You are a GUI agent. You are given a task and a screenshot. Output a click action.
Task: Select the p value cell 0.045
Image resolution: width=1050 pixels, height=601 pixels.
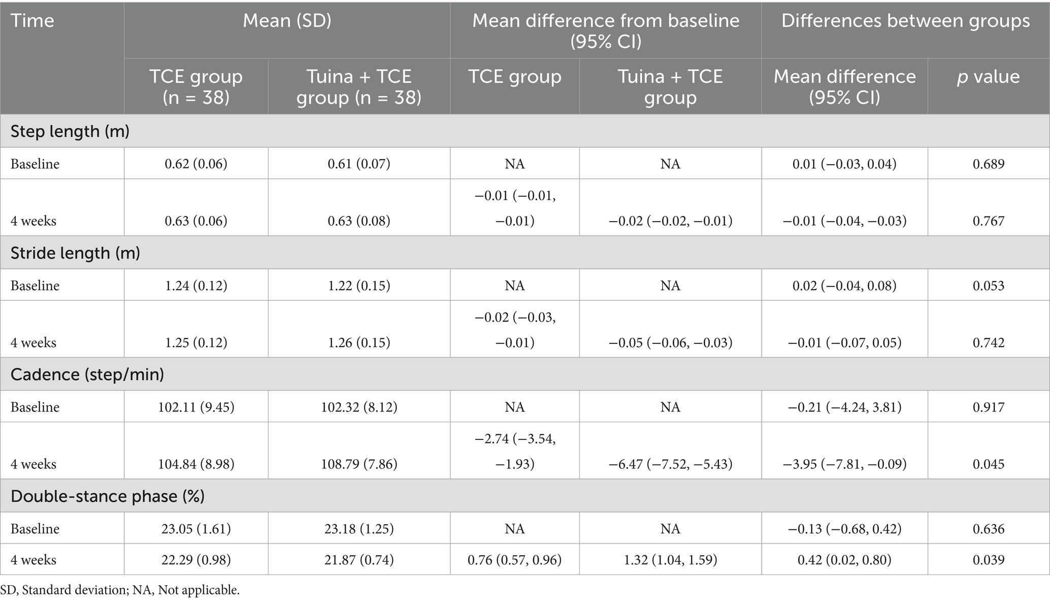(x=988, y=464)
